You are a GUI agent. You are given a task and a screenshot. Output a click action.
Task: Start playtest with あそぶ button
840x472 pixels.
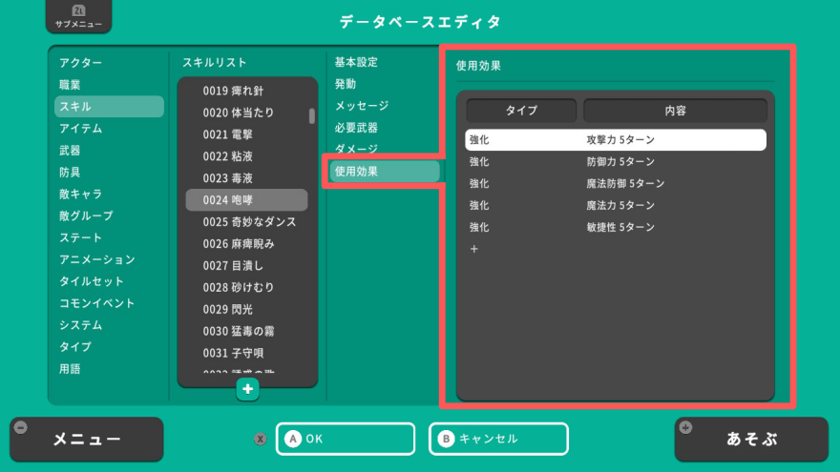[751, 440]
